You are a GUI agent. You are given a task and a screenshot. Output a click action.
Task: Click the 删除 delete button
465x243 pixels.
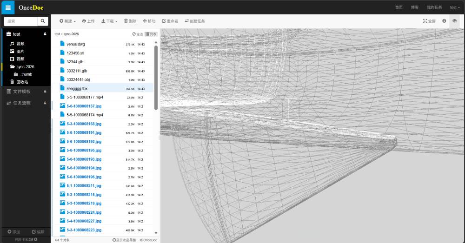pyautogui.click(x=130, y=21)
